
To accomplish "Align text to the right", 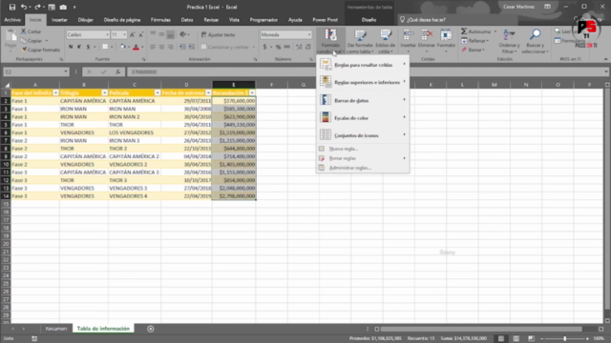I will 171,47.
